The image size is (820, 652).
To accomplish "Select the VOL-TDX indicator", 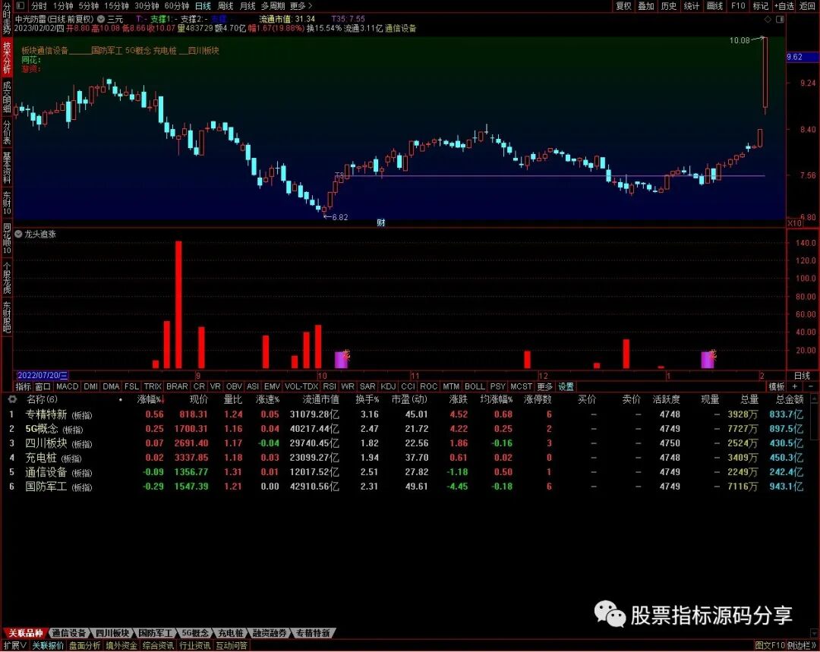I will click(301, 386).
